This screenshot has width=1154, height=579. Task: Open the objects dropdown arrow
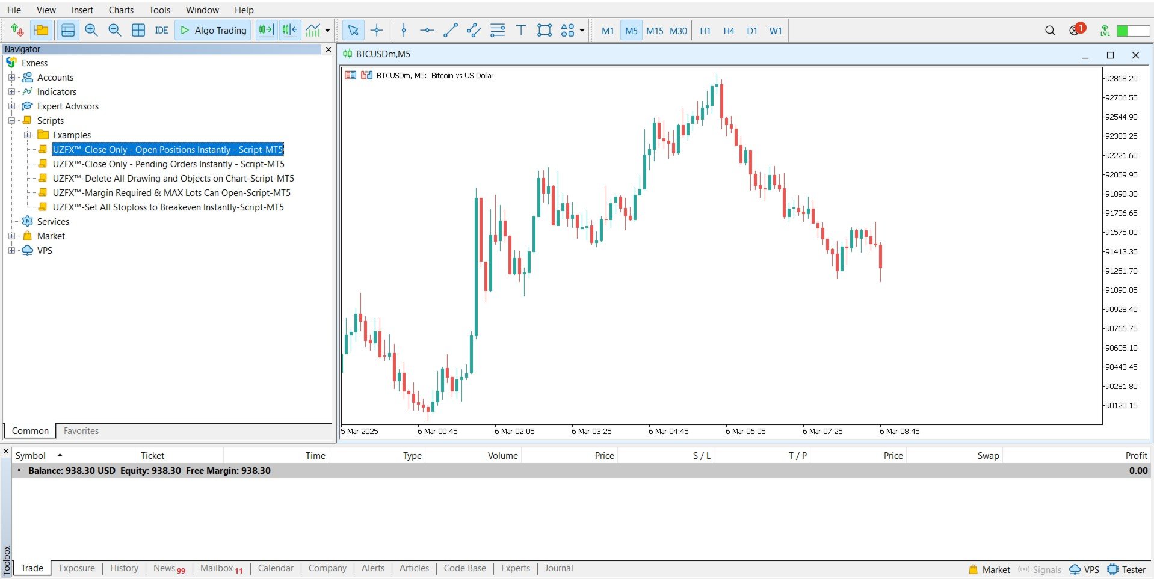(x=582, y=30)
